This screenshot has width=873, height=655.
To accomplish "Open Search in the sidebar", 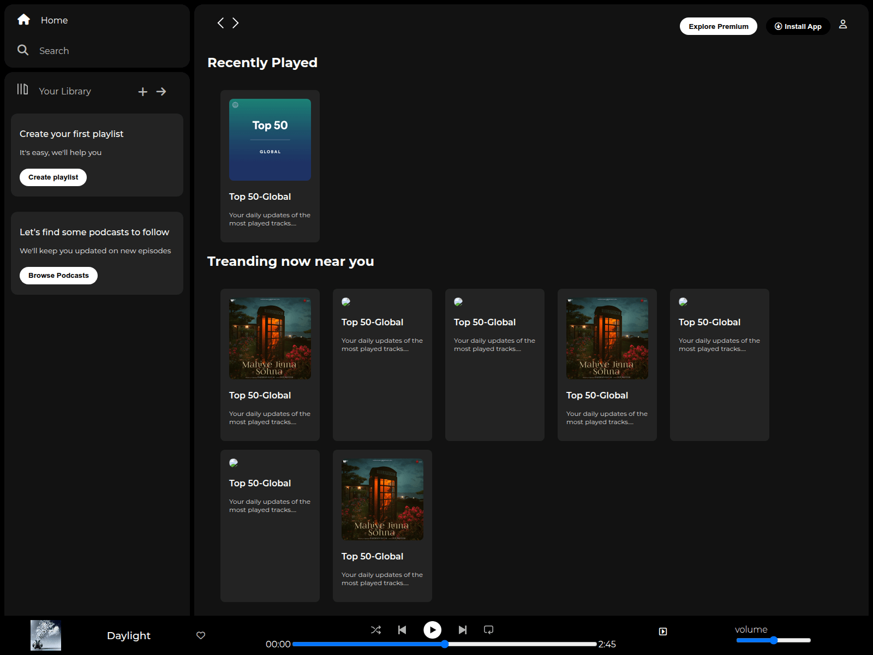I will click(x=54, y=51).
